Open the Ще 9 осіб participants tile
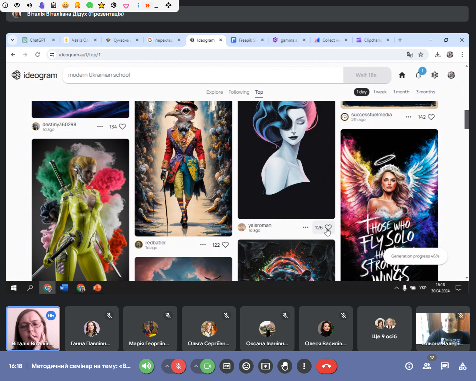476x381 pixels. click(x=385, y=329)
